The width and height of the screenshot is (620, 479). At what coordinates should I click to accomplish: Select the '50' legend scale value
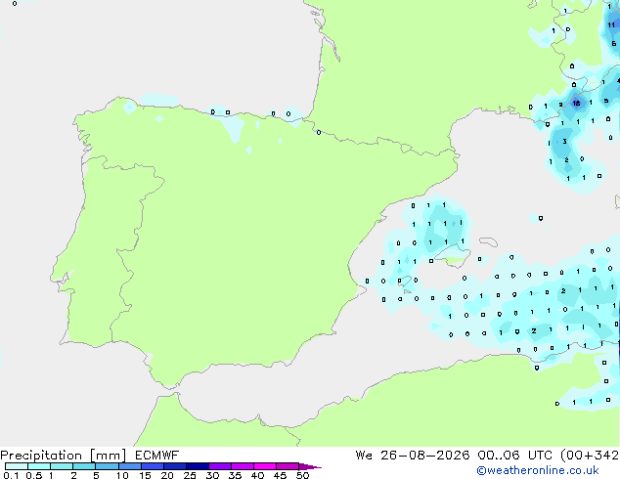pos(302,475)
